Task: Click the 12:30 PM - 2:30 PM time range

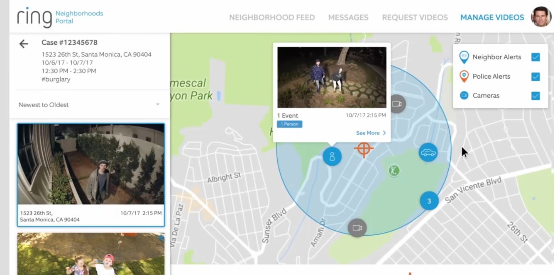Action: pyautogui.click(x=69, y=71)
